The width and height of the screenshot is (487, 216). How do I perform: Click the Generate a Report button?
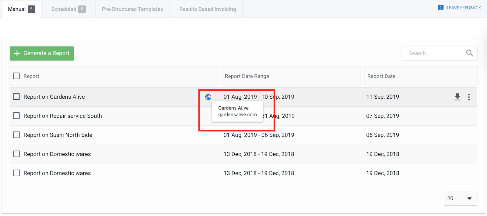pyautogui.click(x=42, y=53)
